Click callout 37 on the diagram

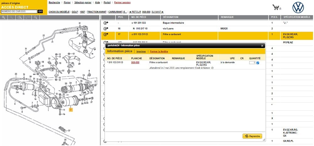click(69, 131)
